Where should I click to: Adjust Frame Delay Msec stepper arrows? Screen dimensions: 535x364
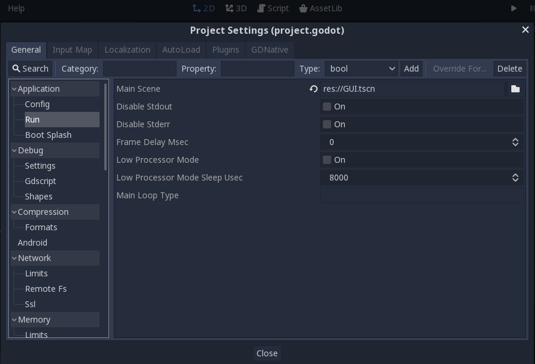515,142
